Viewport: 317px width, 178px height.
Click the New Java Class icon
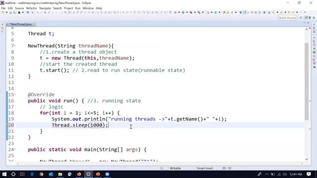coord(215,12)
